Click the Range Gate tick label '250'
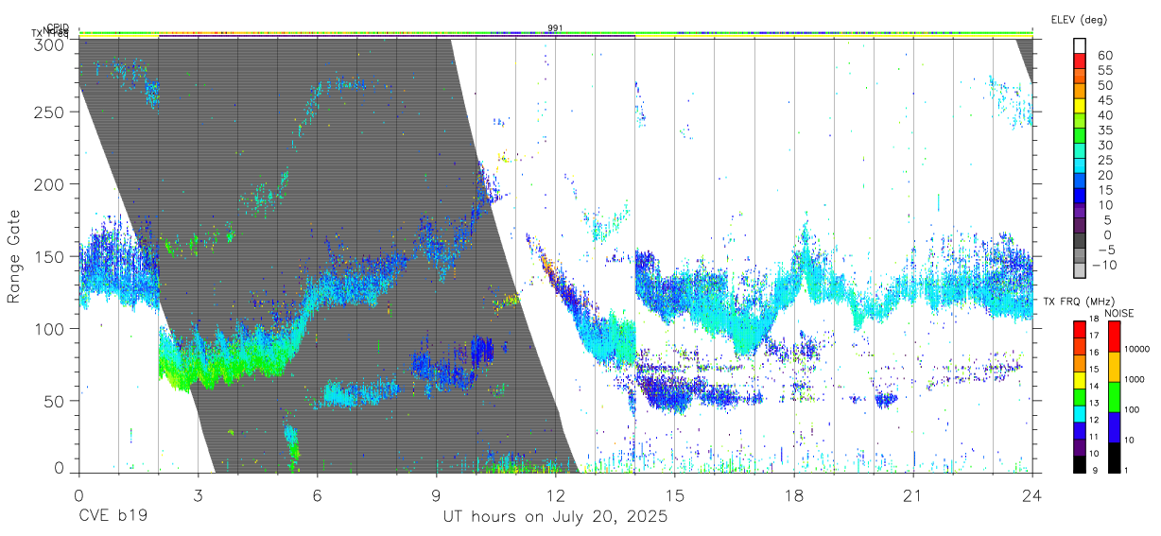Screen dimensions: 1161x536 click(48, 112)
